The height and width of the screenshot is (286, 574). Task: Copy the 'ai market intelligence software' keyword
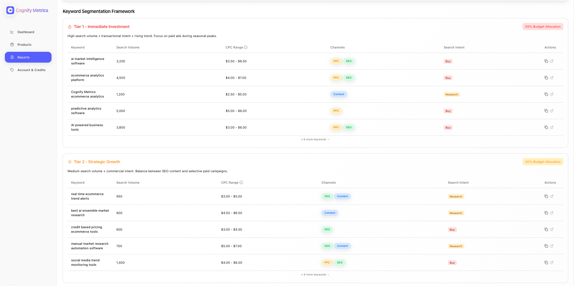[546, 61]
